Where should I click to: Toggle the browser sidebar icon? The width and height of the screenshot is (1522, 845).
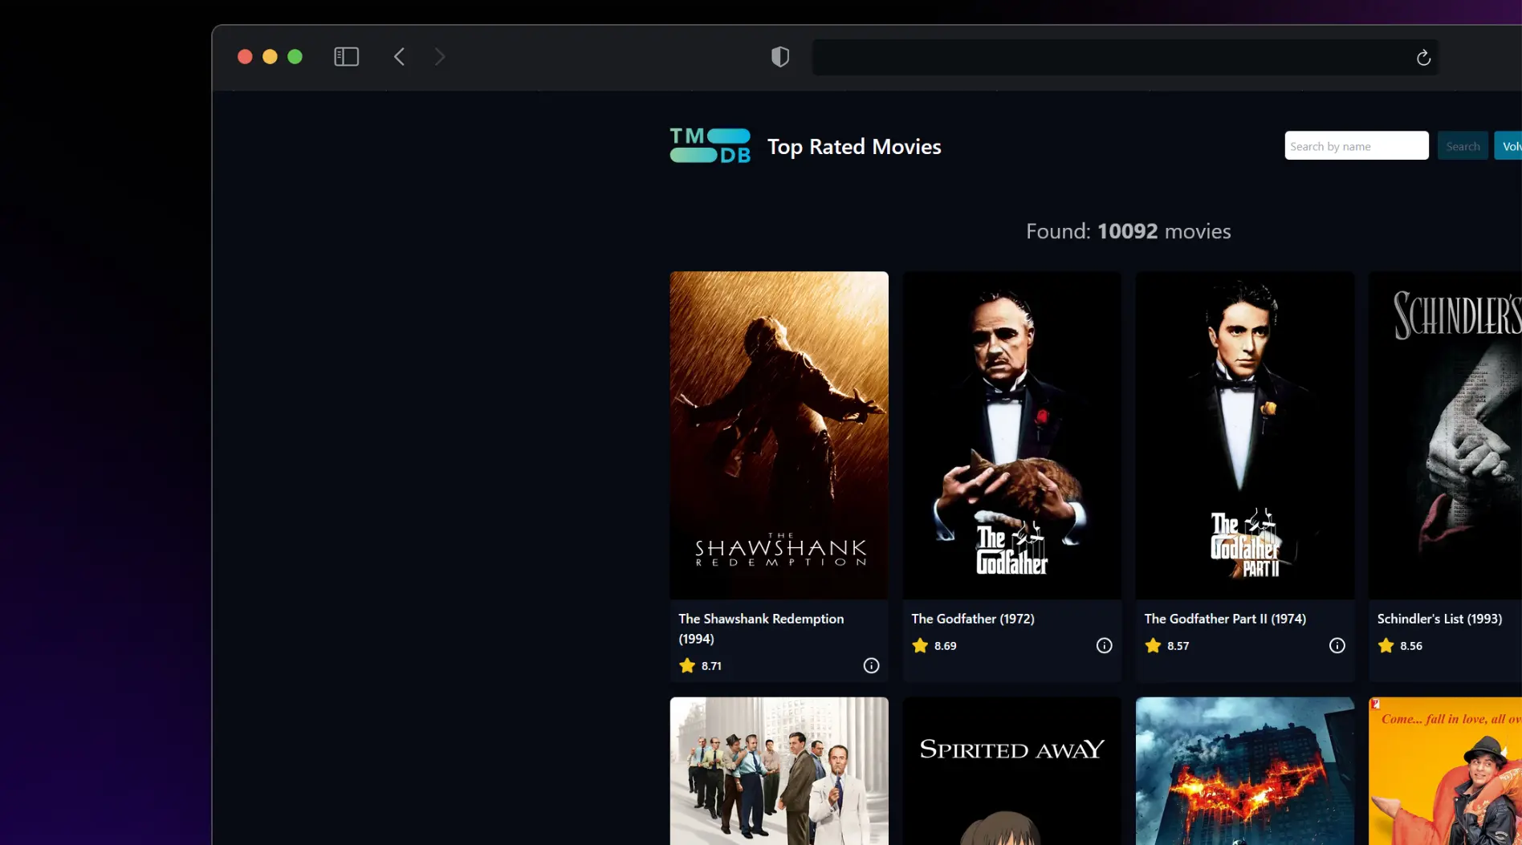346,56
